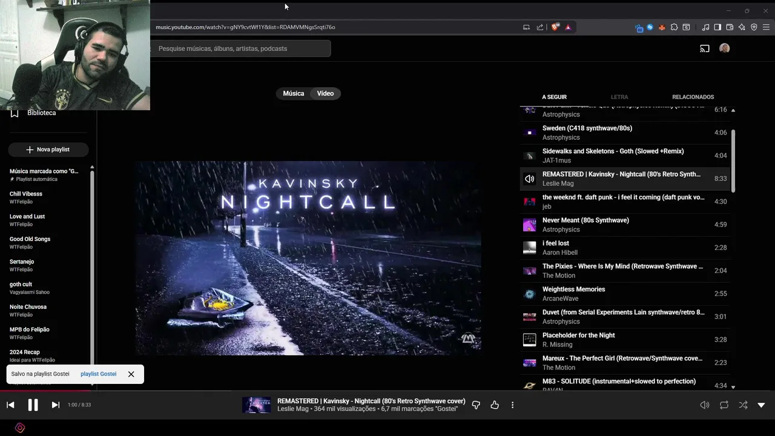
Task: Click the share page icon in address bar
Action: pos(540,27)
